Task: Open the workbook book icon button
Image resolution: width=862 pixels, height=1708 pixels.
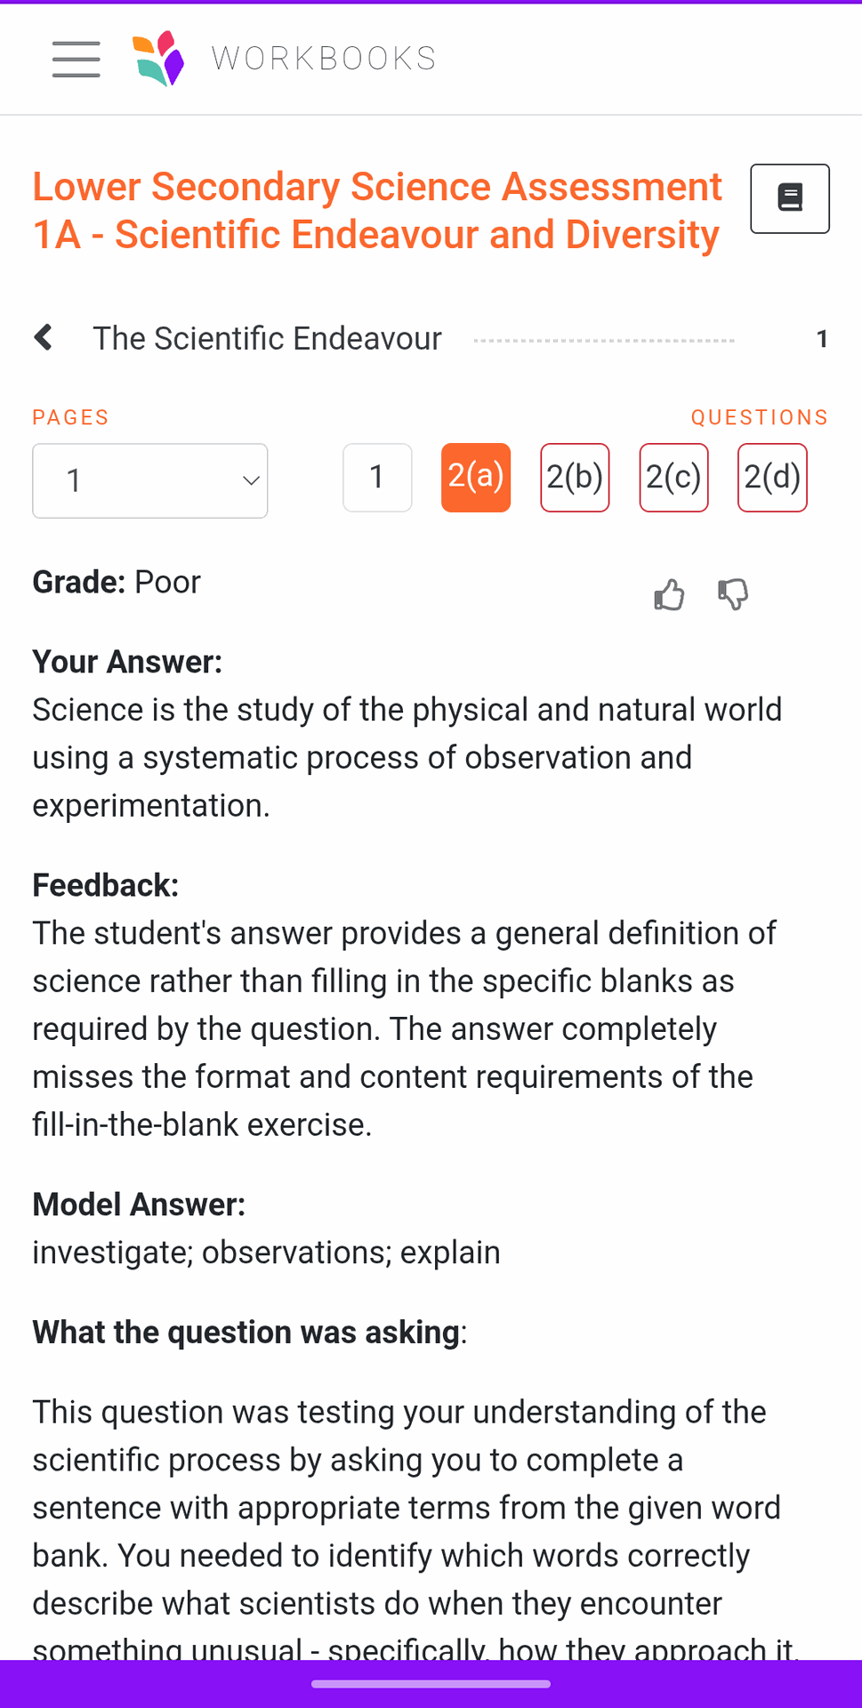Action: tap(789, 198)
